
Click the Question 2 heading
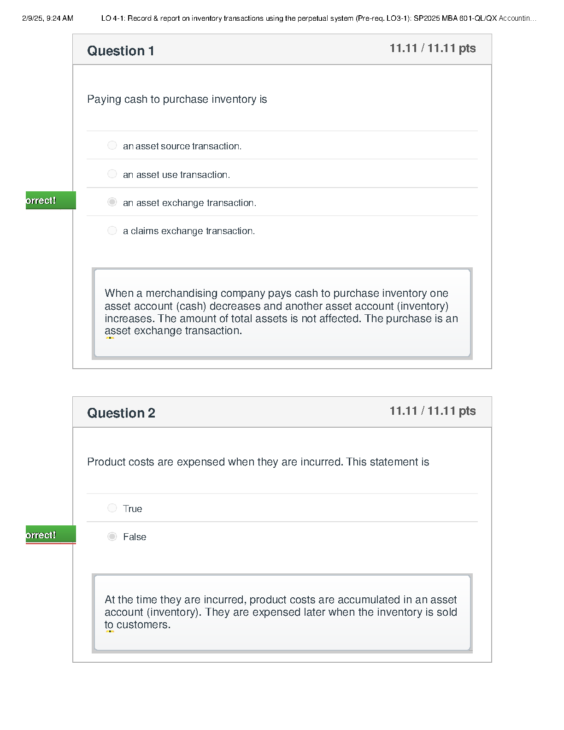click(121, 413)
